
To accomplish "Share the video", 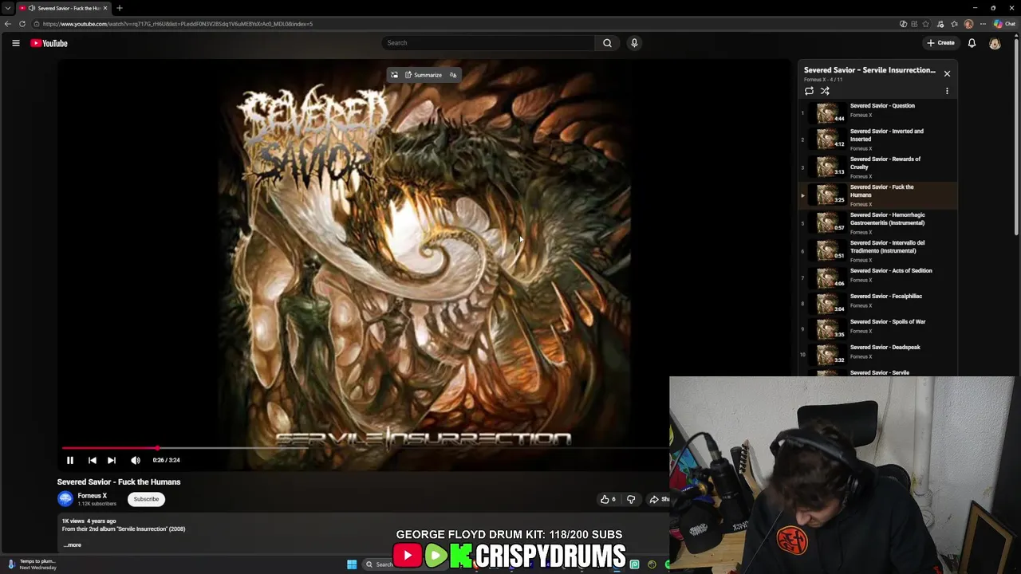I will coord(659,499).
